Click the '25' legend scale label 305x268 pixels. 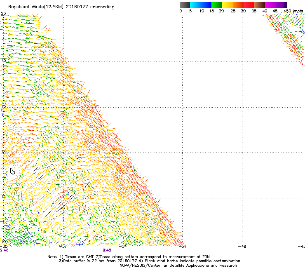(232, 11)
